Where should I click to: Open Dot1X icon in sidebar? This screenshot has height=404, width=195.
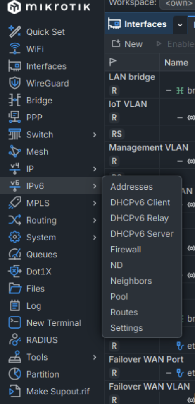[x=15, y=271]
